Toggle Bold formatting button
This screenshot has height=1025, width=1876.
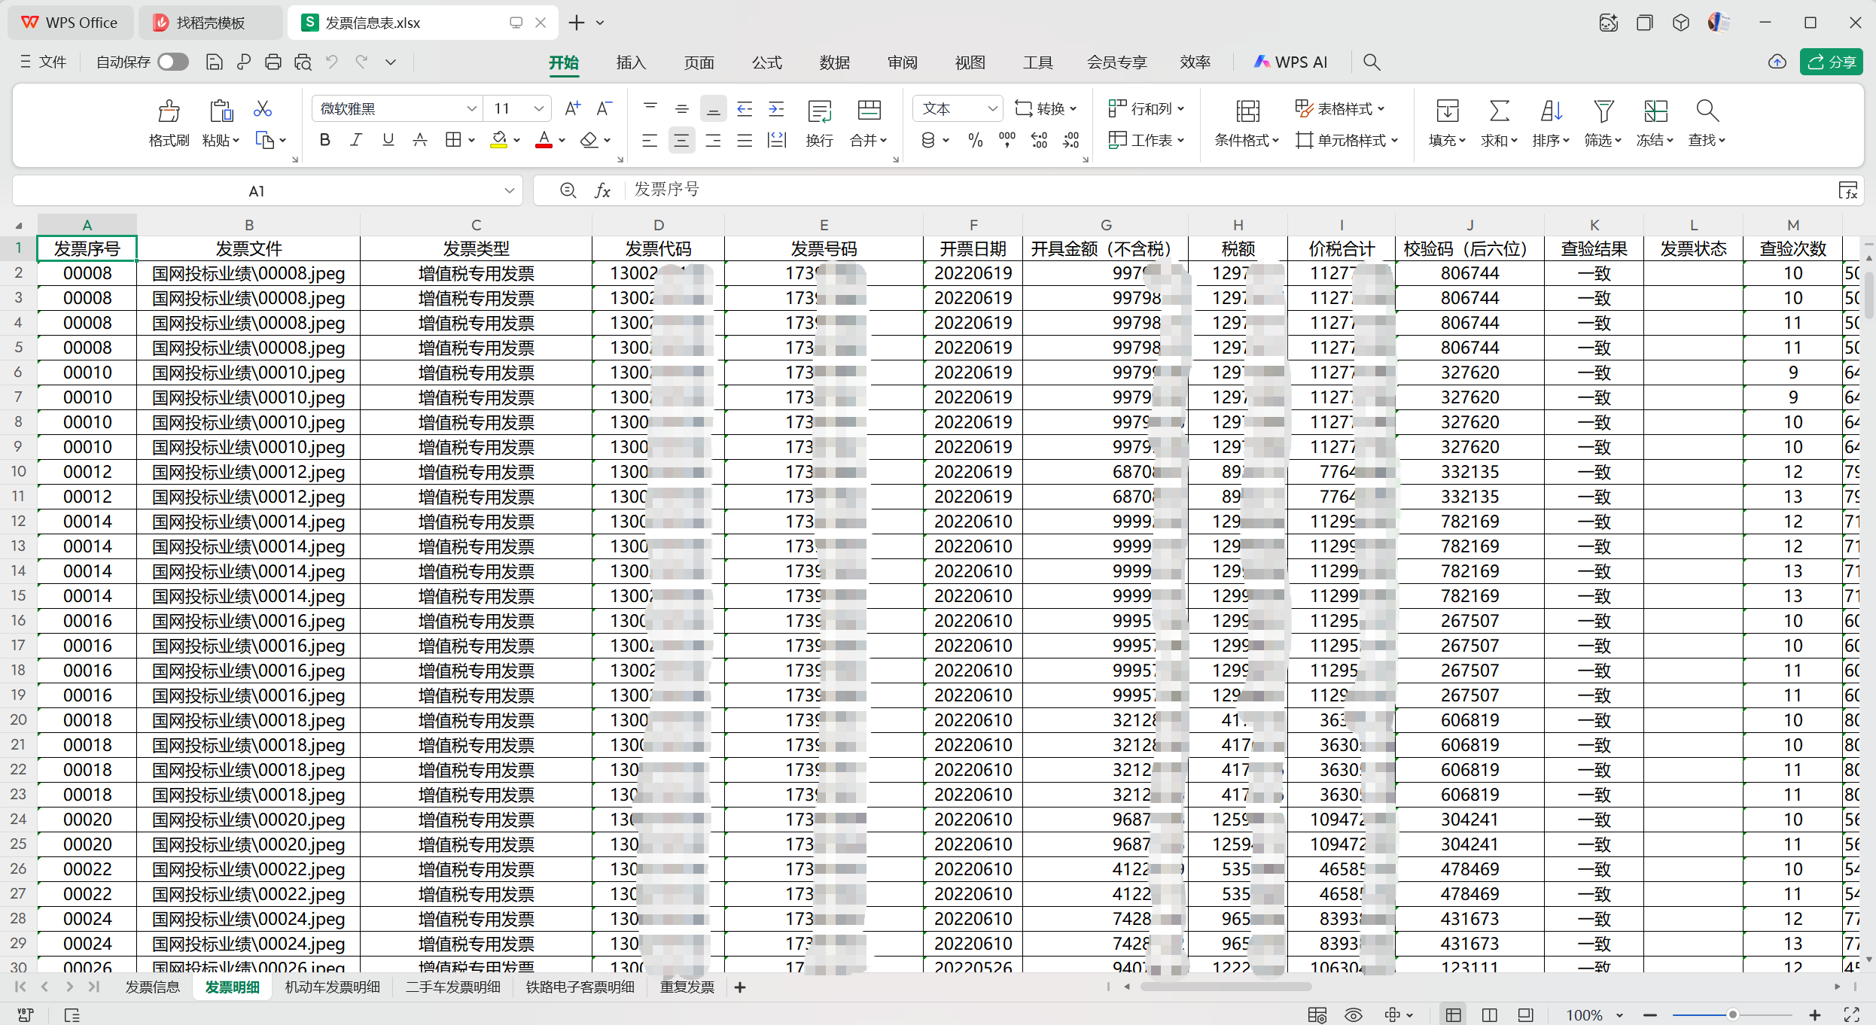(x=324, y=140)
